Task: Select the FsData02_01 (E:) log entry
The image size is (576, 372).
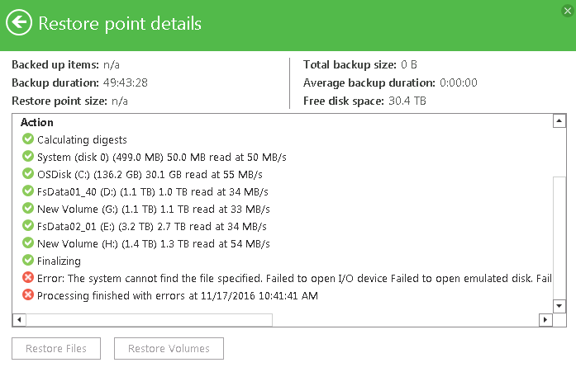Action: pyautogui.click(x=152, y=226)
